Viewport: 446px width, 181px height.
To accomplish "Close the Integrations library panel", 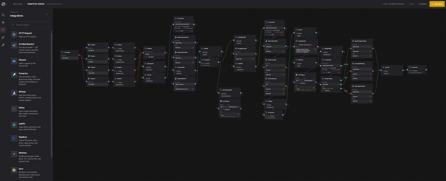I will [47, 14].
